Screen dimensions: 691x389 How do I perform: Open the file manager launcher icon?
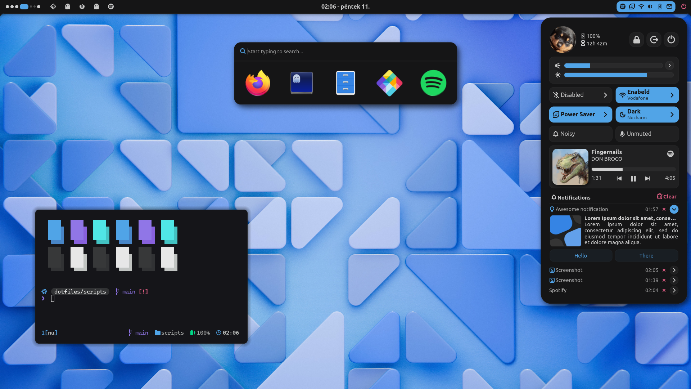345,83
